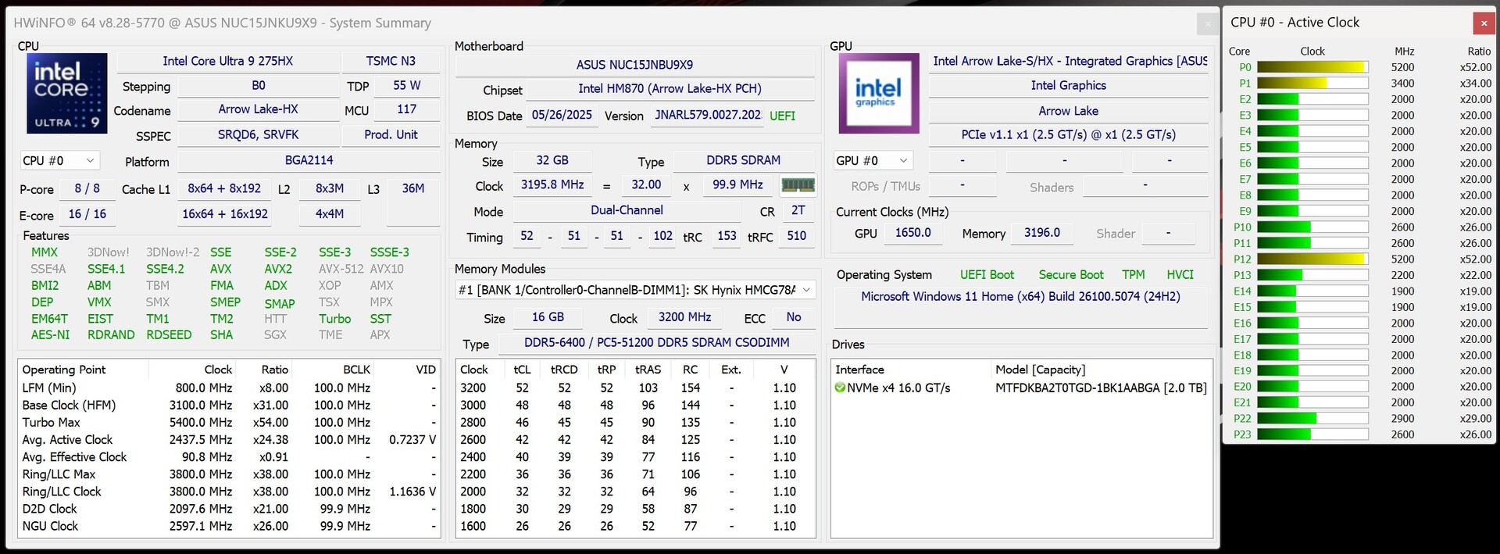
Task: Click the Secure Boot status label
Action: click(1070, 275)
